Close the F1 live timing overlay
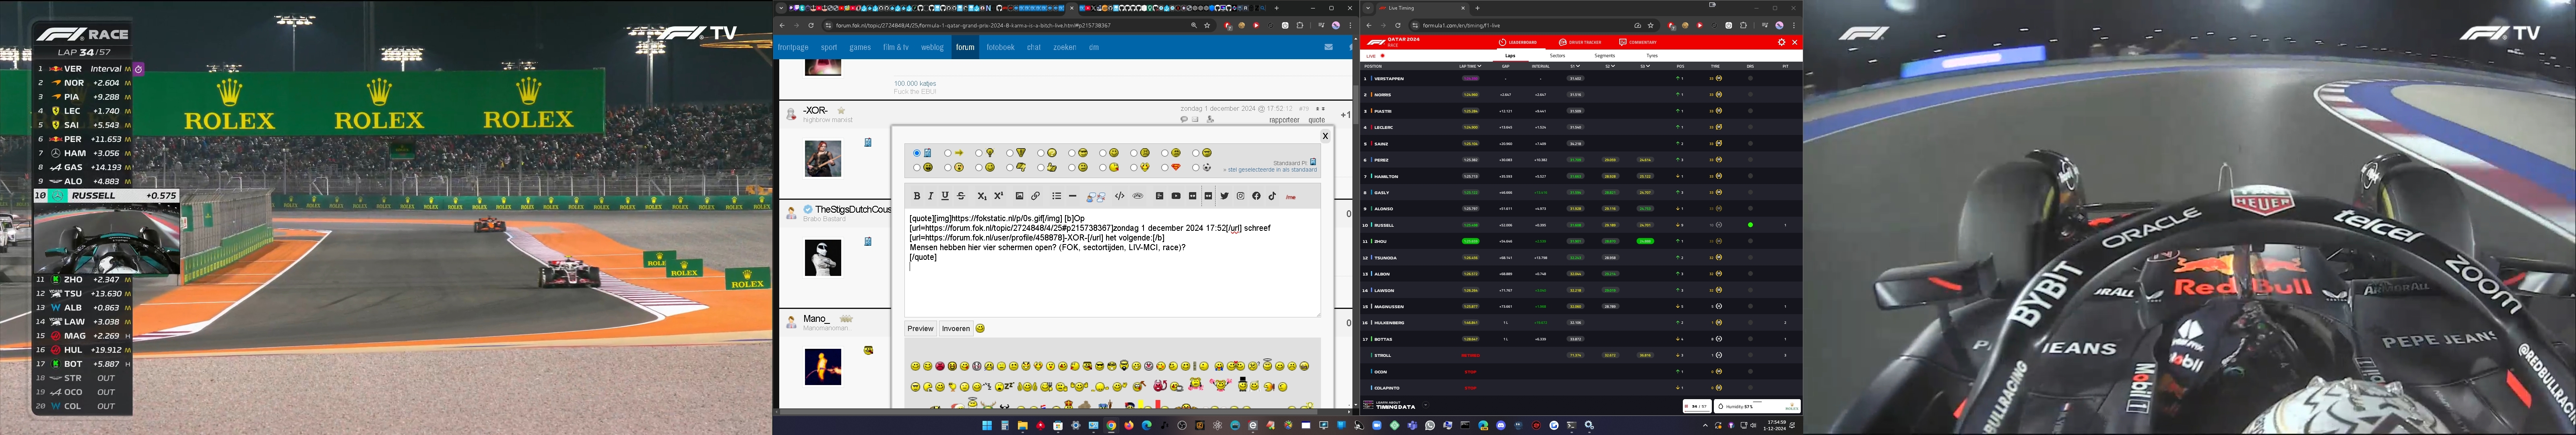 click(1795, 42)
